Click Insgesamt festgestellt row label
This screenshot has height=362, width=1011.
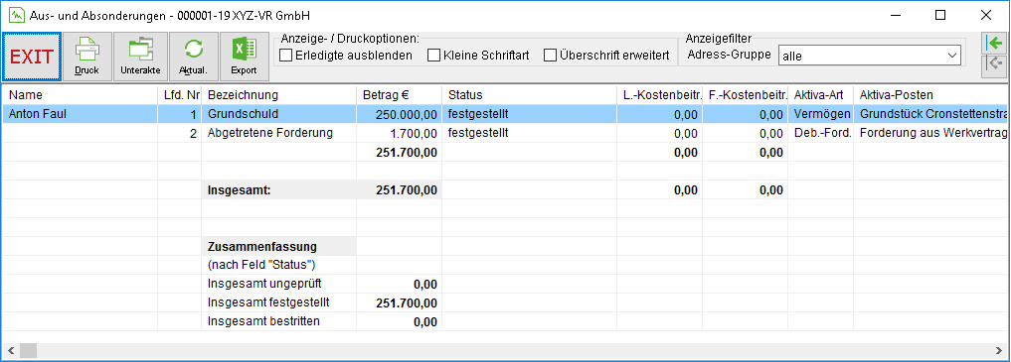coord(279,302)
